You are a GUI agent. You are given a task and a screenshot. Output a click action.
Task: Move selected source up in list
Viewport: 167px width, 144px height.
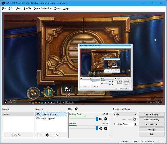tap(53, 135)
